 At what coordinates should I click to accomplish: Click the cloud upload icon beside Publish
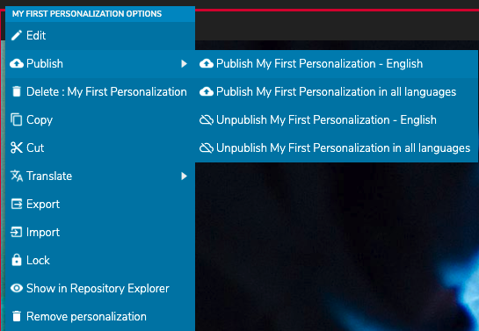[x=17, y=63]
